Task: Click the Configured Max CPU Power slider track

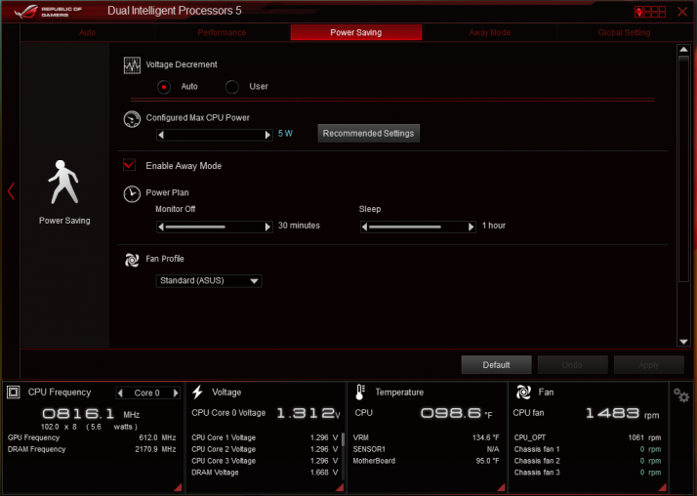Action: (214, 135)
